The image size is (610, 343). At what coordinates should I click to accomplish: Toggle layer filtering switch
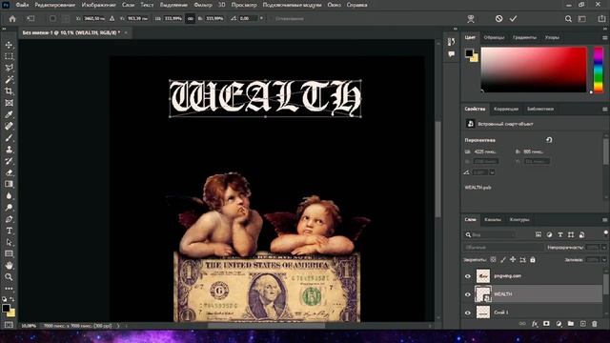[606, 232]
